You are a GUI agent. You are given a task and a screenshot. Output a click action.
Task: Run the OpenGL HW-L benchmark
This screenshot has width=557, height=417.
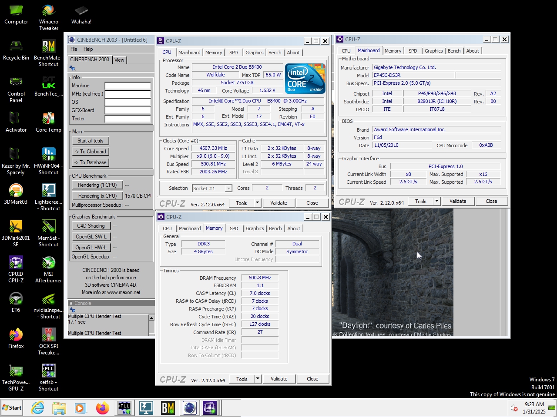pos(91,248)
